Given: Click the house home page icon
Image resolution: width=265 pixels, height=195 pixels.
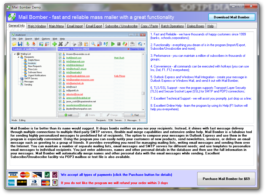Looking at the screenshot, I should [140, 44].
